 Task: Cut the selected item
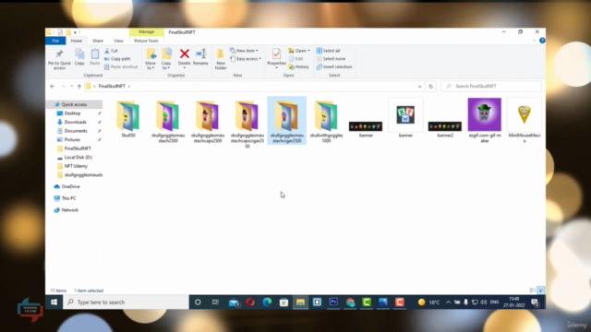[x=111, y=51]
